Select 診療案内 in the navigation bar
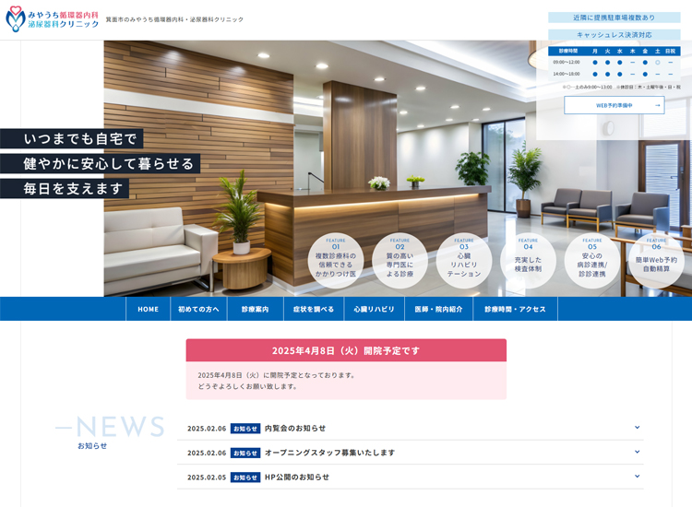 click(x=255, y=309)
